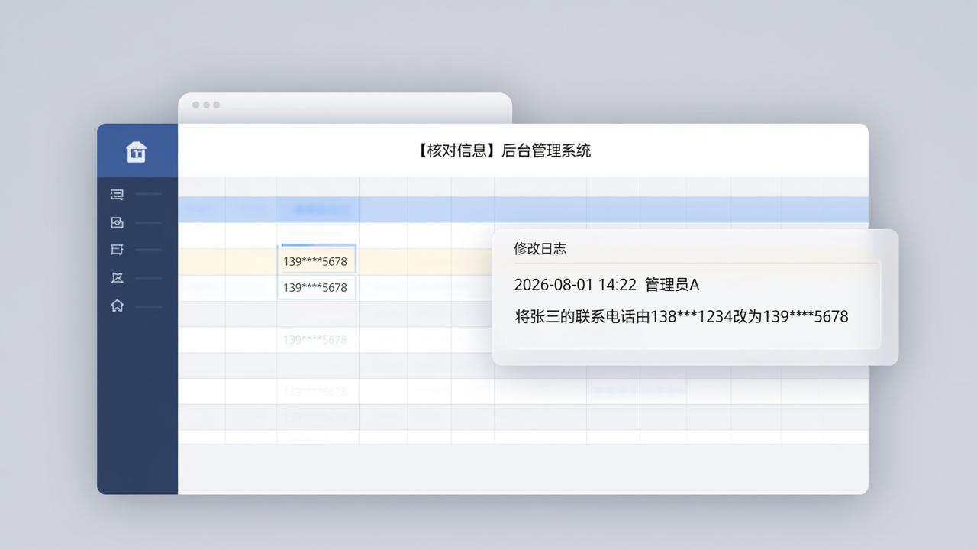The height and width of the screenshot is (550, 977).
Task: Click the three dots on the background window
Action: [x=206, y=105]
